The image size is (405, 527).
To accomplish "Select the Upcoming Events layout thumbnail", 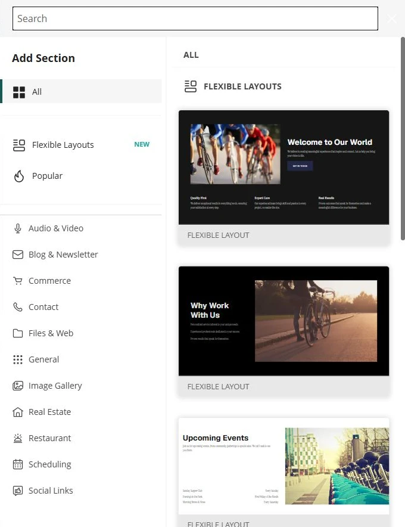I will click(283, 466).
